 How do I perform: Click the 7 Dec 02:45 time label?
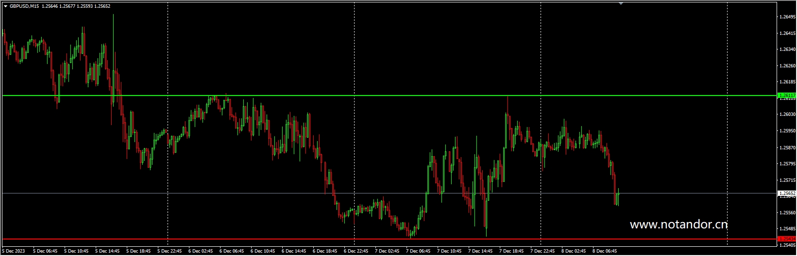(387, 251)
